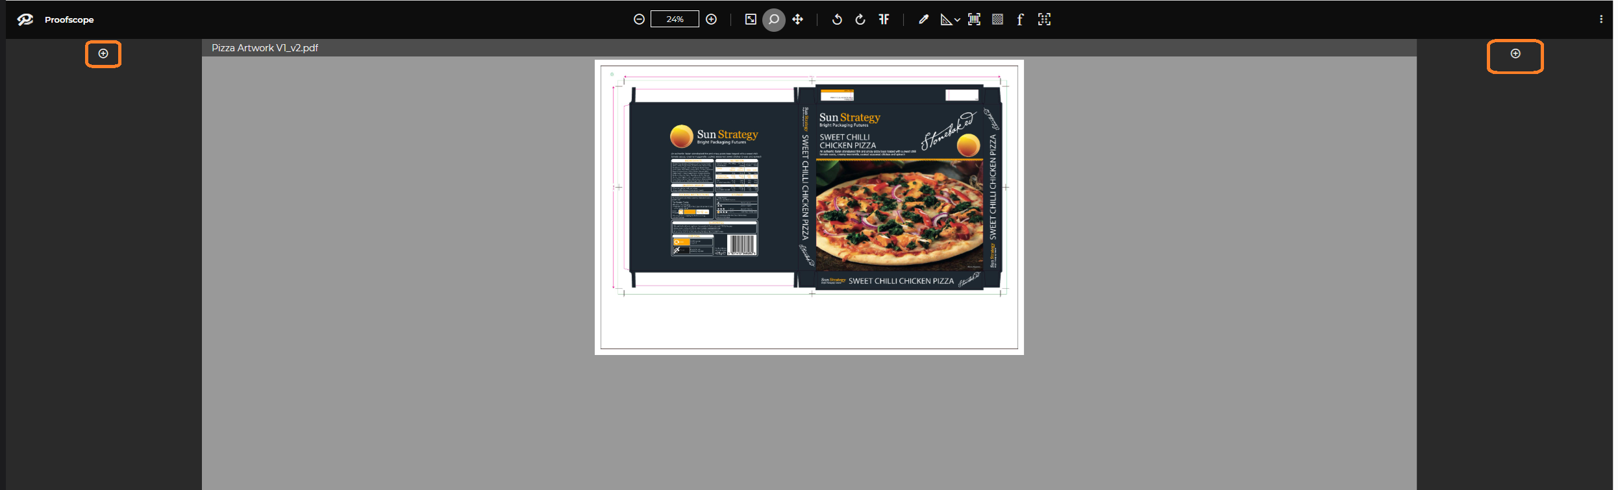Select the barcode scanner tool
Screen dimensions: 1618x490
click(x=974, y=19)
